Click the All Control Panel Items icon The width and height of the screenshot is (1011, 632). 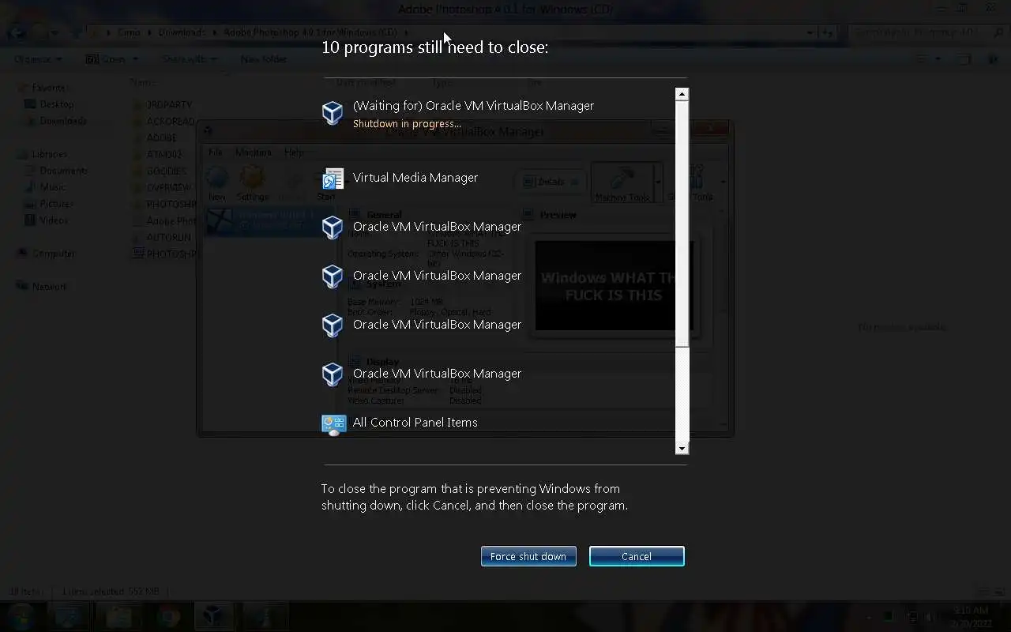pyautogui.click(x=333, y=424)
